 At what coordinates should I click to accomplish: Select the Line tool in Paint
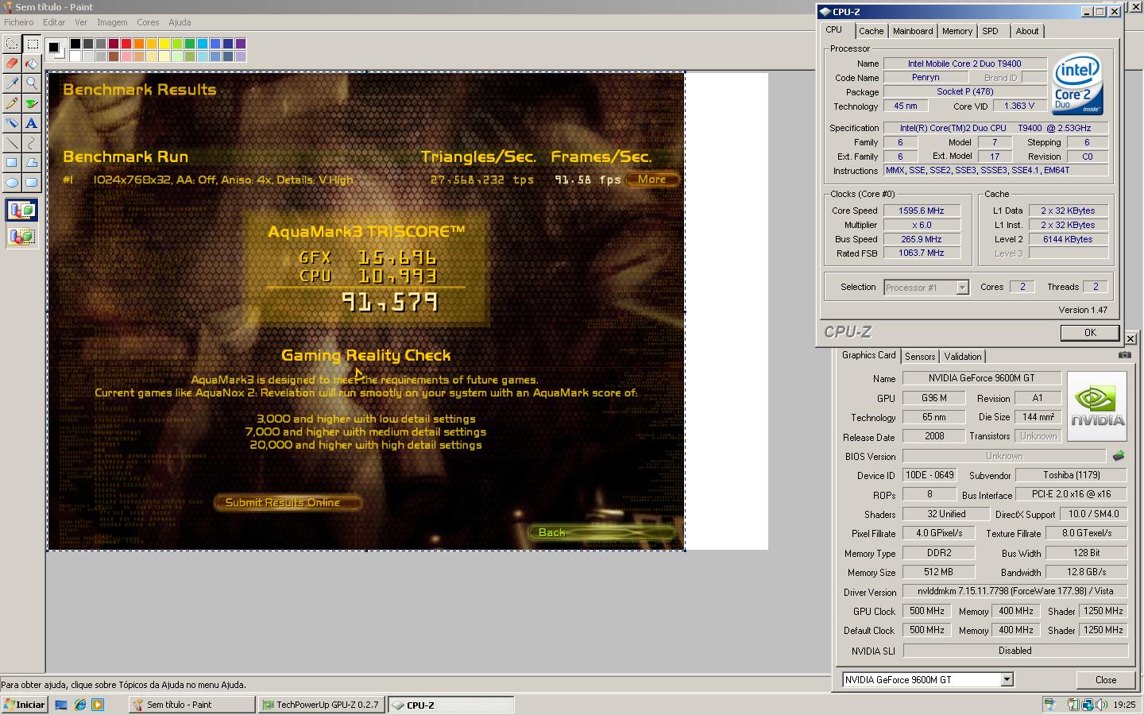pos(12,143)
